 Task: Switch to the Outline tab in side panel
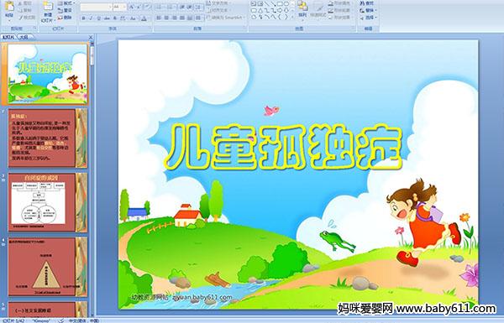click(x=24, y=37)
